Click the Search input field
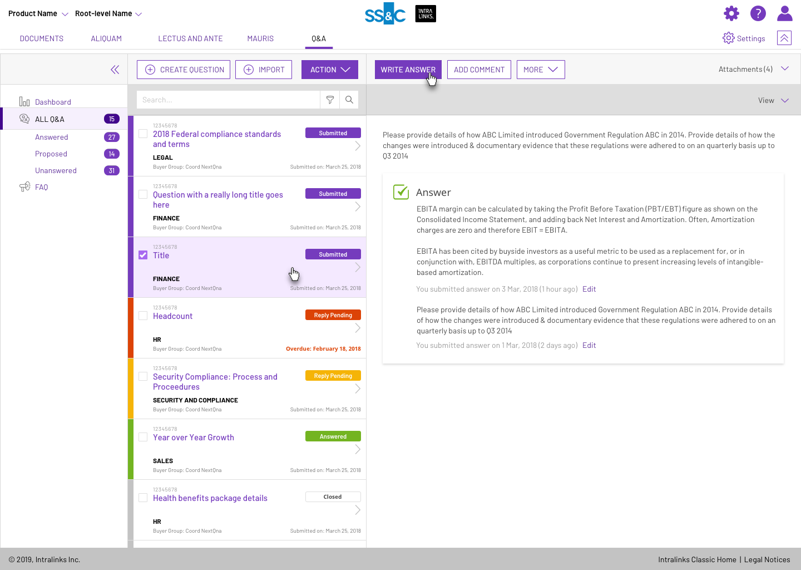 coord(228,100)
